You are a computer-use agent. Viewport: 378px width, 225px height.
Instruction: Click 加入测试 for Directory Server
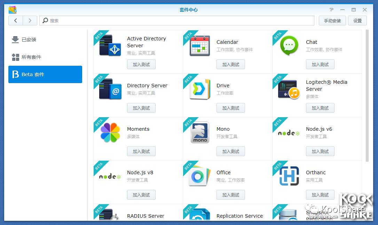tap(141, 108)
